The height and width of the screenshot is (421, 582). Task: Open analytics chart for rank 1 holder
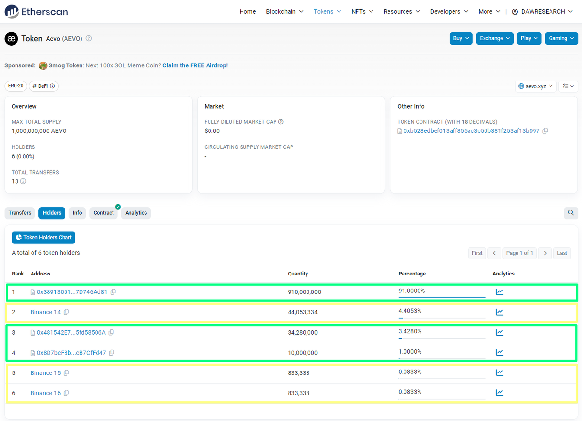500,292
